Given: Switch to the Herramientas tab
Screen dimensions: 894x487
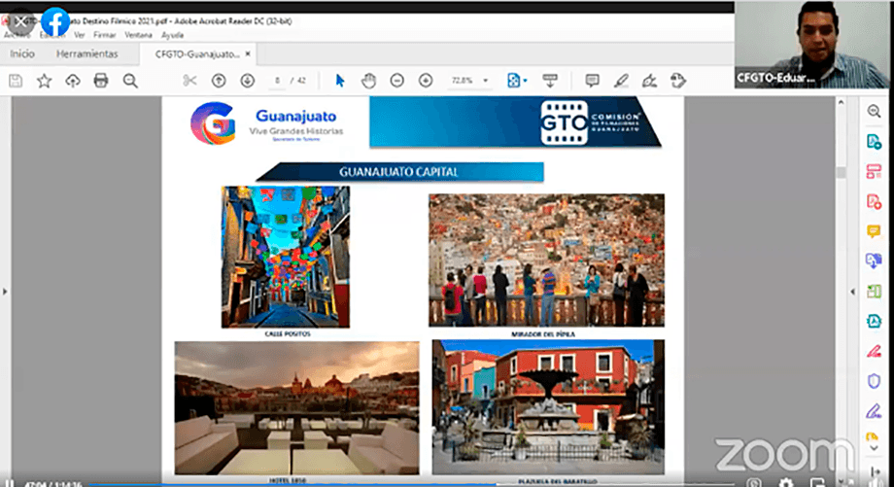Looking at the screenshot, I should click(x=87, y=53).
